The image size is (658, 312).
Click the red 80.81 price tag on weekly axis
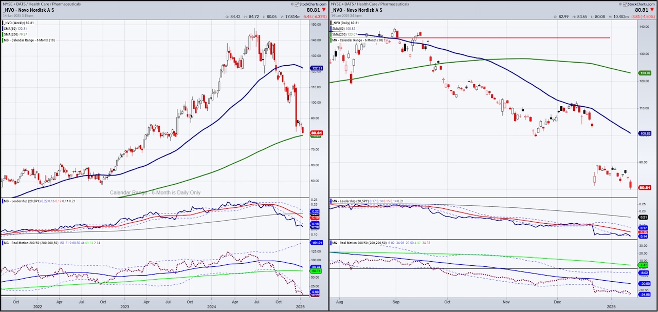click(x=316, y=132)
